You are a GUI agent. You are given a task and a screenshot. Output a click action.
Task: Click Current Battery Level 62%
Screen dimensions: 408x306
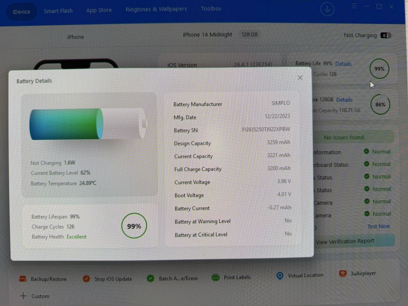point(60,173)
